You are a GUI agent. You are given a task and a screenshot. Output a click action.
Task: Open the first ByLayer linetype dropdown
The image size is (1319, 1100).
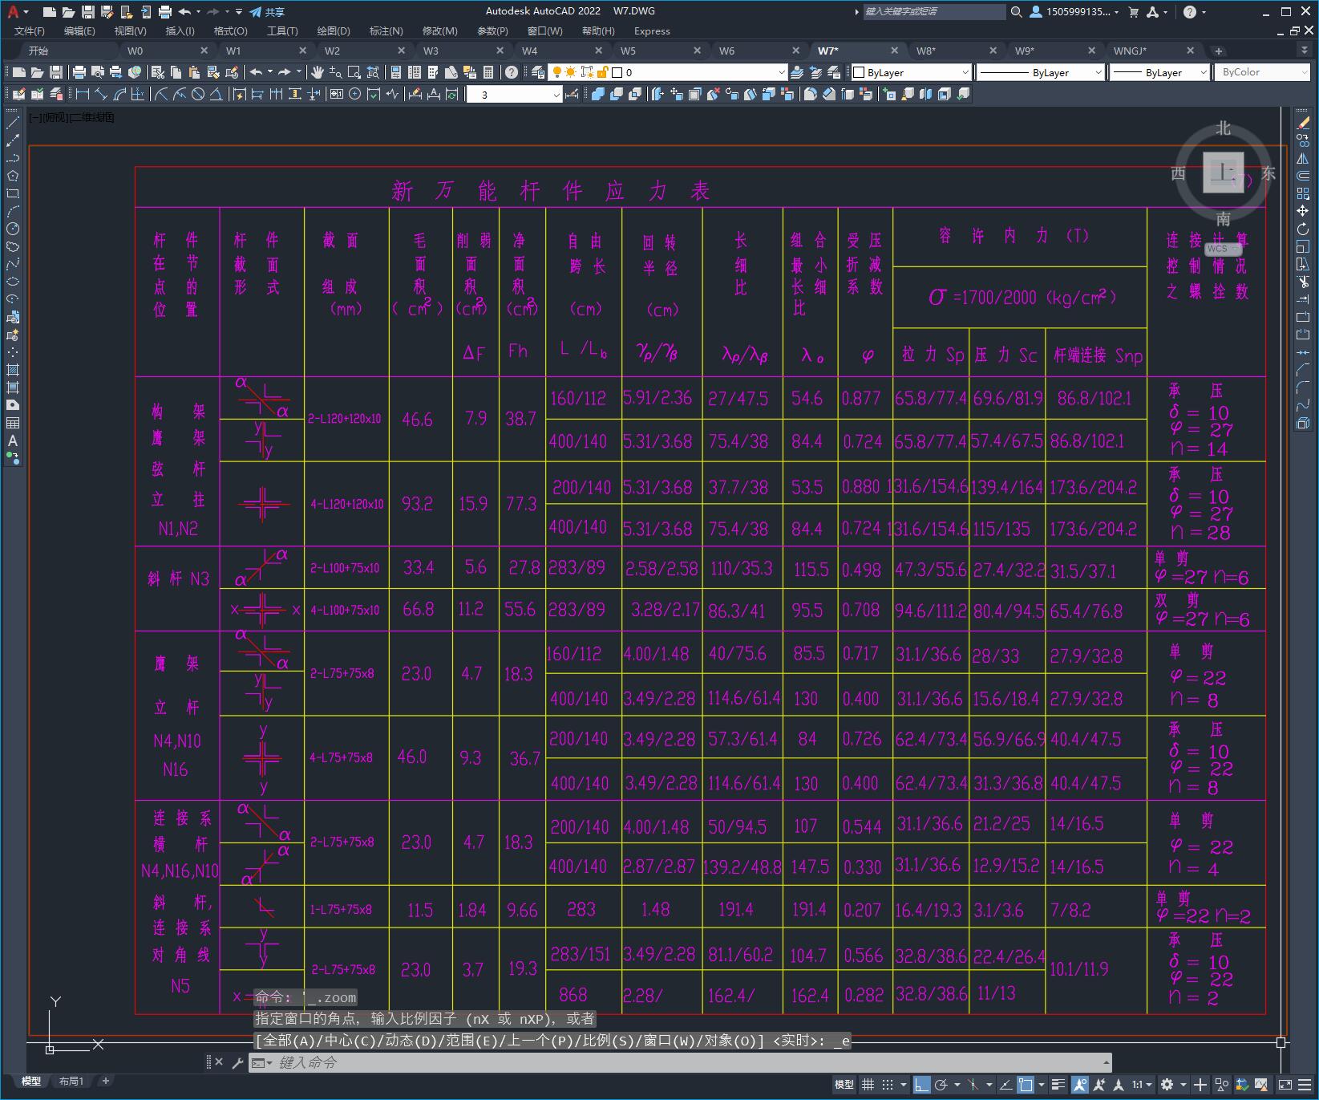coord(1041,72)
